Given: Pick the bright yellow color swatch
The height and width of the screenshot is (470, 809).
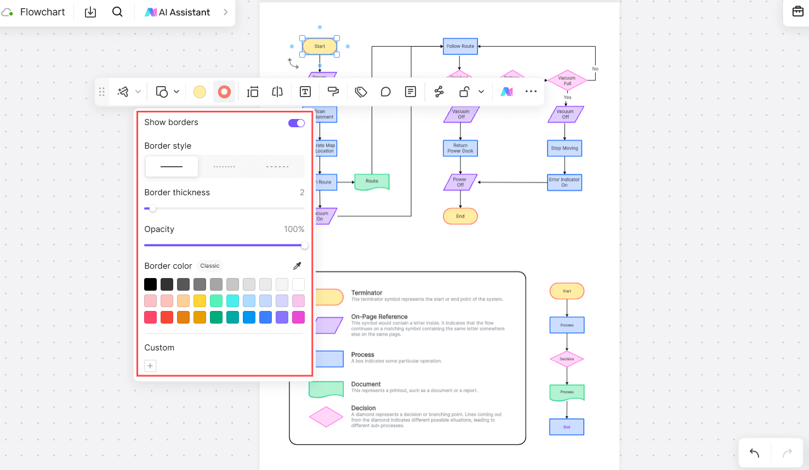Looking at the screenshot, I should point(200,301).
